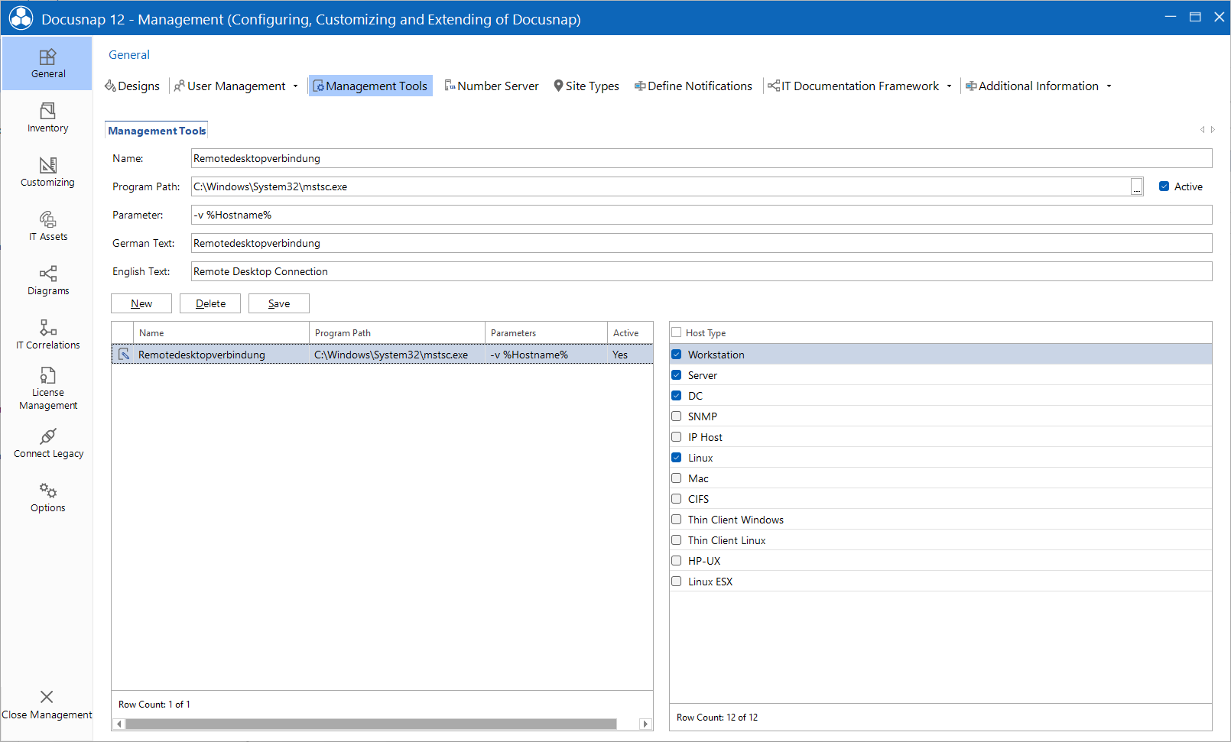The height and width of the screenshot is (742, 1231).
Task: Open Number Server toolbar item
Action: point(492,86)
